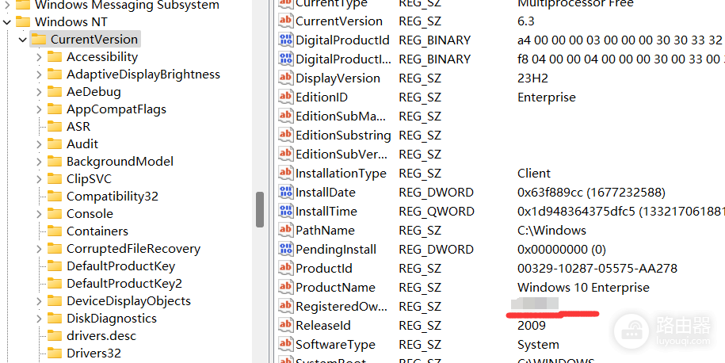725x363 pixels.
Task: Click the AeDebug folder icon
Action: [x=55, y=92]
